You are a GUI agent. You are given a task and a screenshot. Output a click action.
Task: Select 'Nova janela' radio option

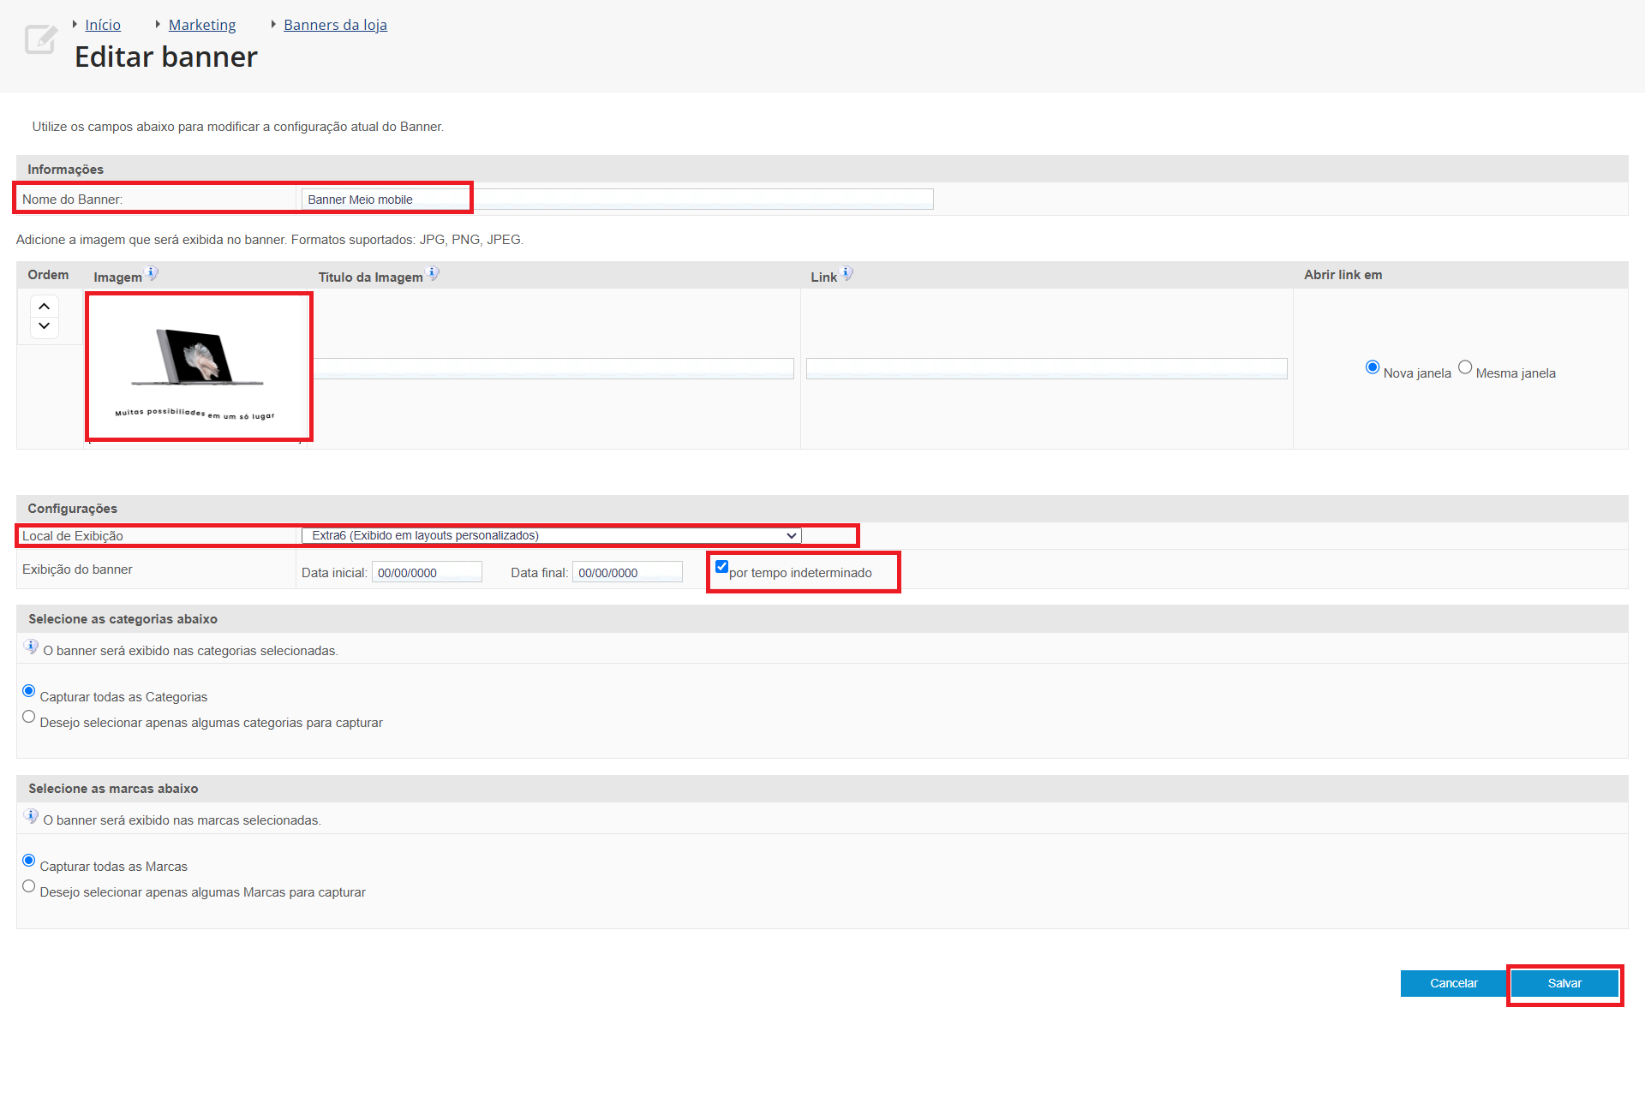click(x=1373, y=367)
